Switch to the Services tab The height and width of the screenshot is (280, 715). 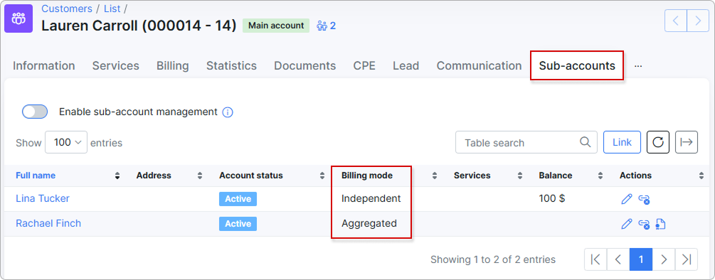point(116,65)
